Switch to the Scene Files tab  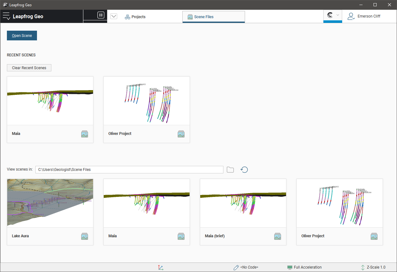(x=214, y=17)
